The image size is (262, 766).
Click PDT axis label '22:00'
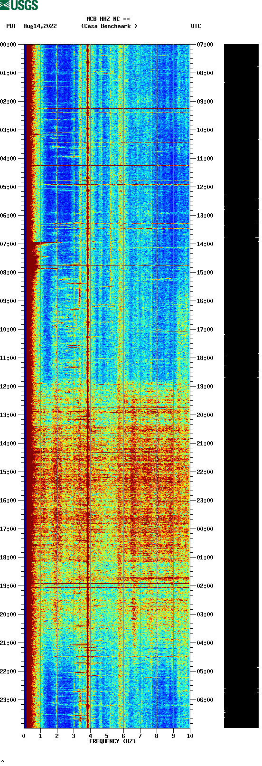[8, 671]
